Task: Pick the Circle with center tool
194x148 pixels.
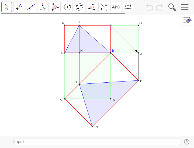Action: click(x=67, y=7)
